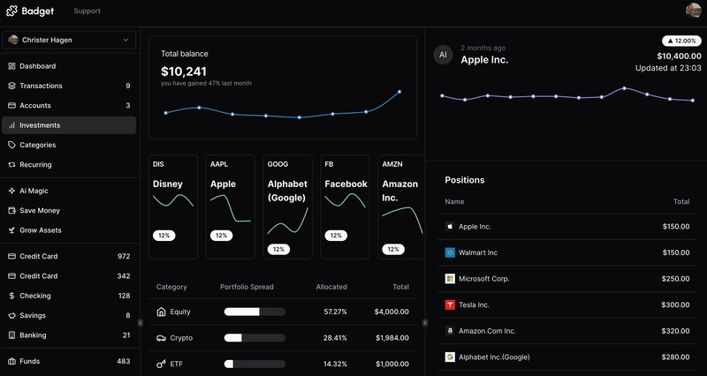The image size is (707, 376).
Task: Open the AMZN Amazon Inc. stock card
Action: point(401,207)
